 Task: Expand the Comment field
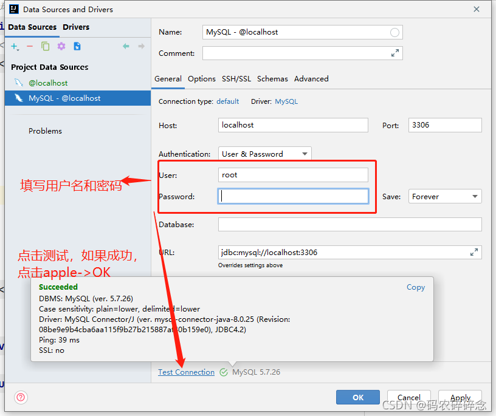pos(394,53)
